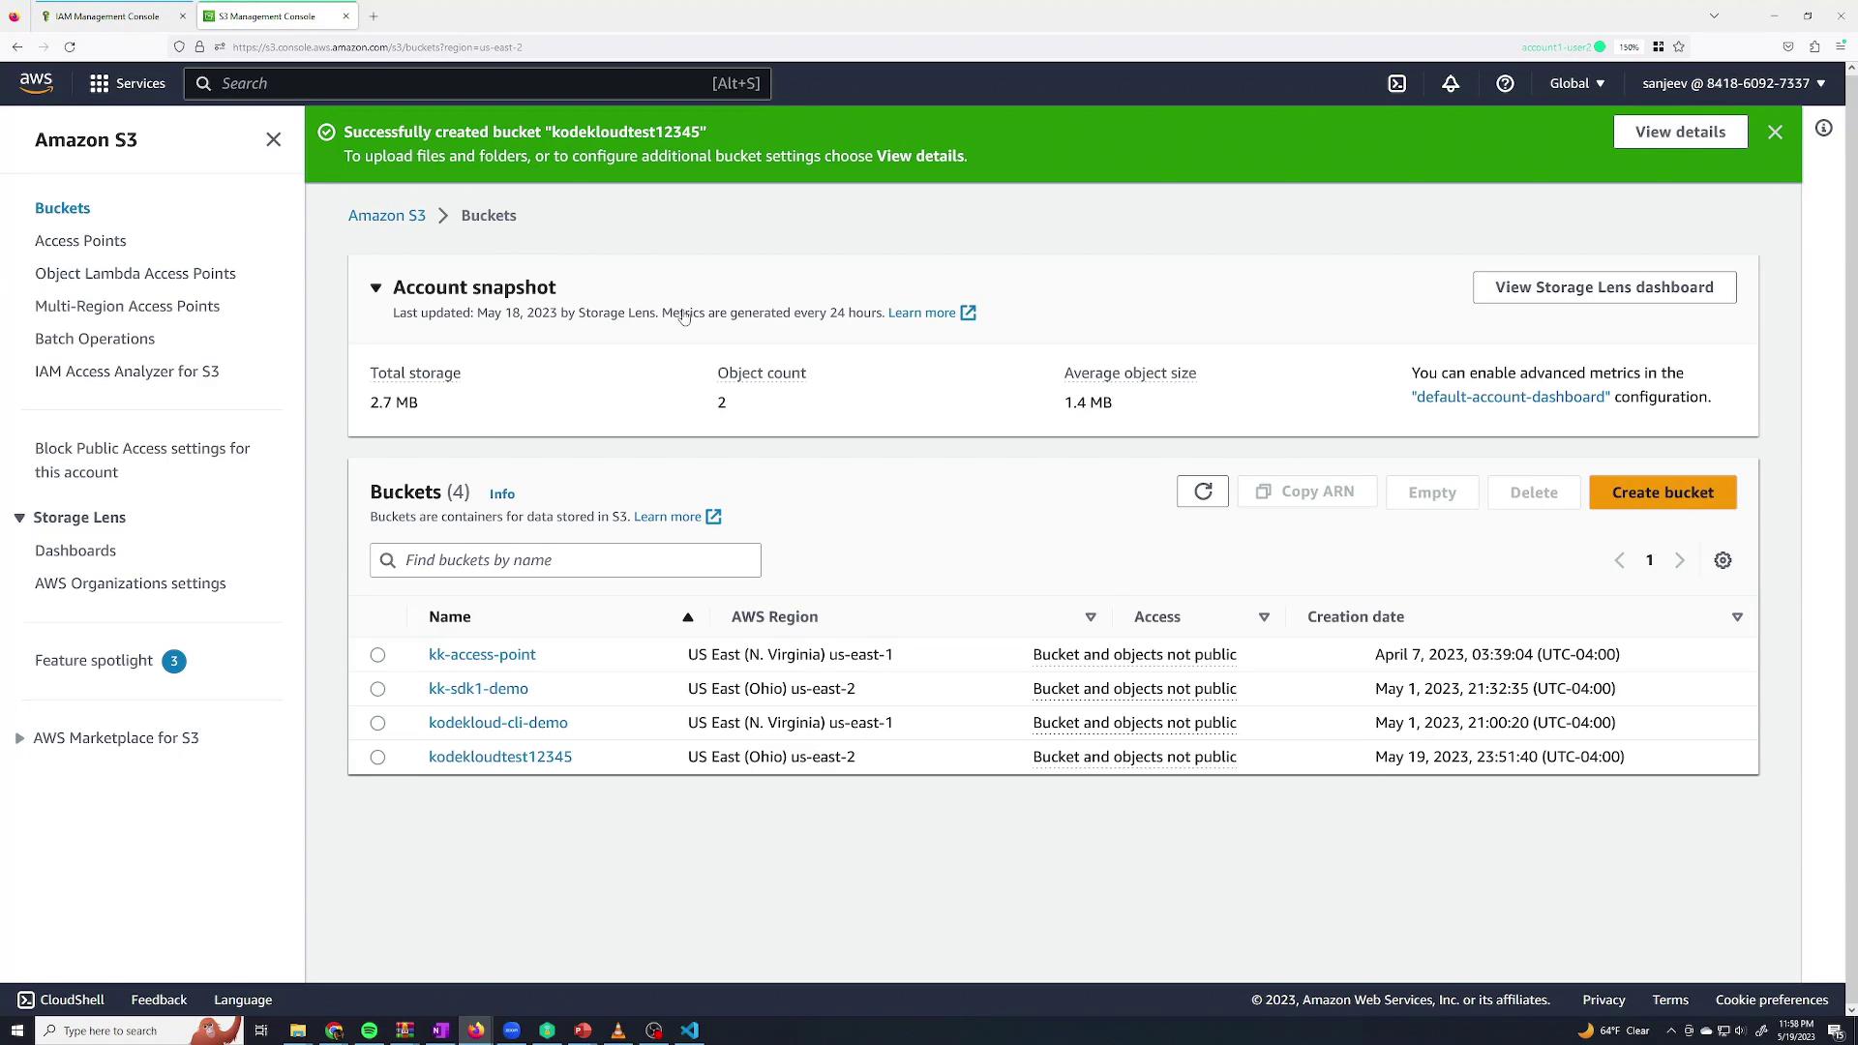
Task: Switch to the IAM Management Console tab
Action: (106, 16)
